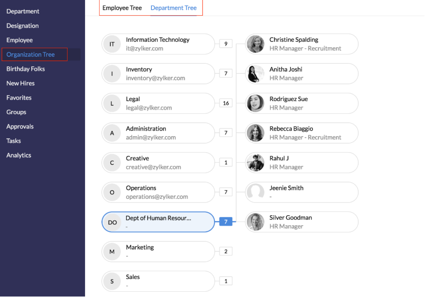Switch to the Employee Tree tab
The width and height of the screenshot is (433, 301).
(x=122, y=8)
